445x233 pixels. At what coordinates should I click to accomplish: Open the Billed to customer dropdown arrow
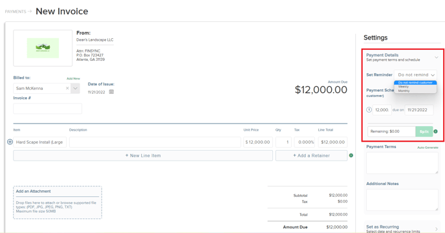click(75, 89)
